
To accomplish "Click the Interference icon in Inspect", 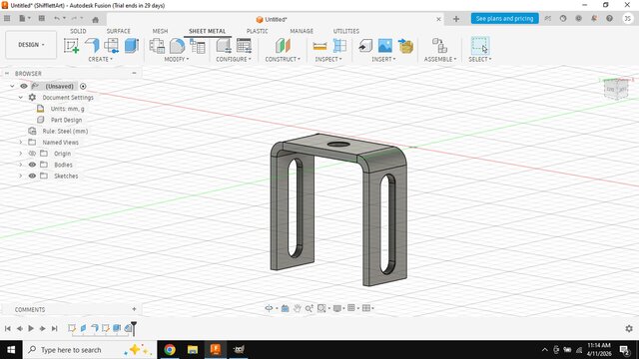I will (339, 46).
